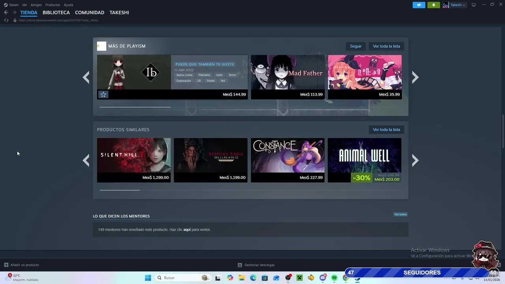Add Ib to wishlist star icon
The height and width of the screenshot is (284, 505).
(103, 94)
